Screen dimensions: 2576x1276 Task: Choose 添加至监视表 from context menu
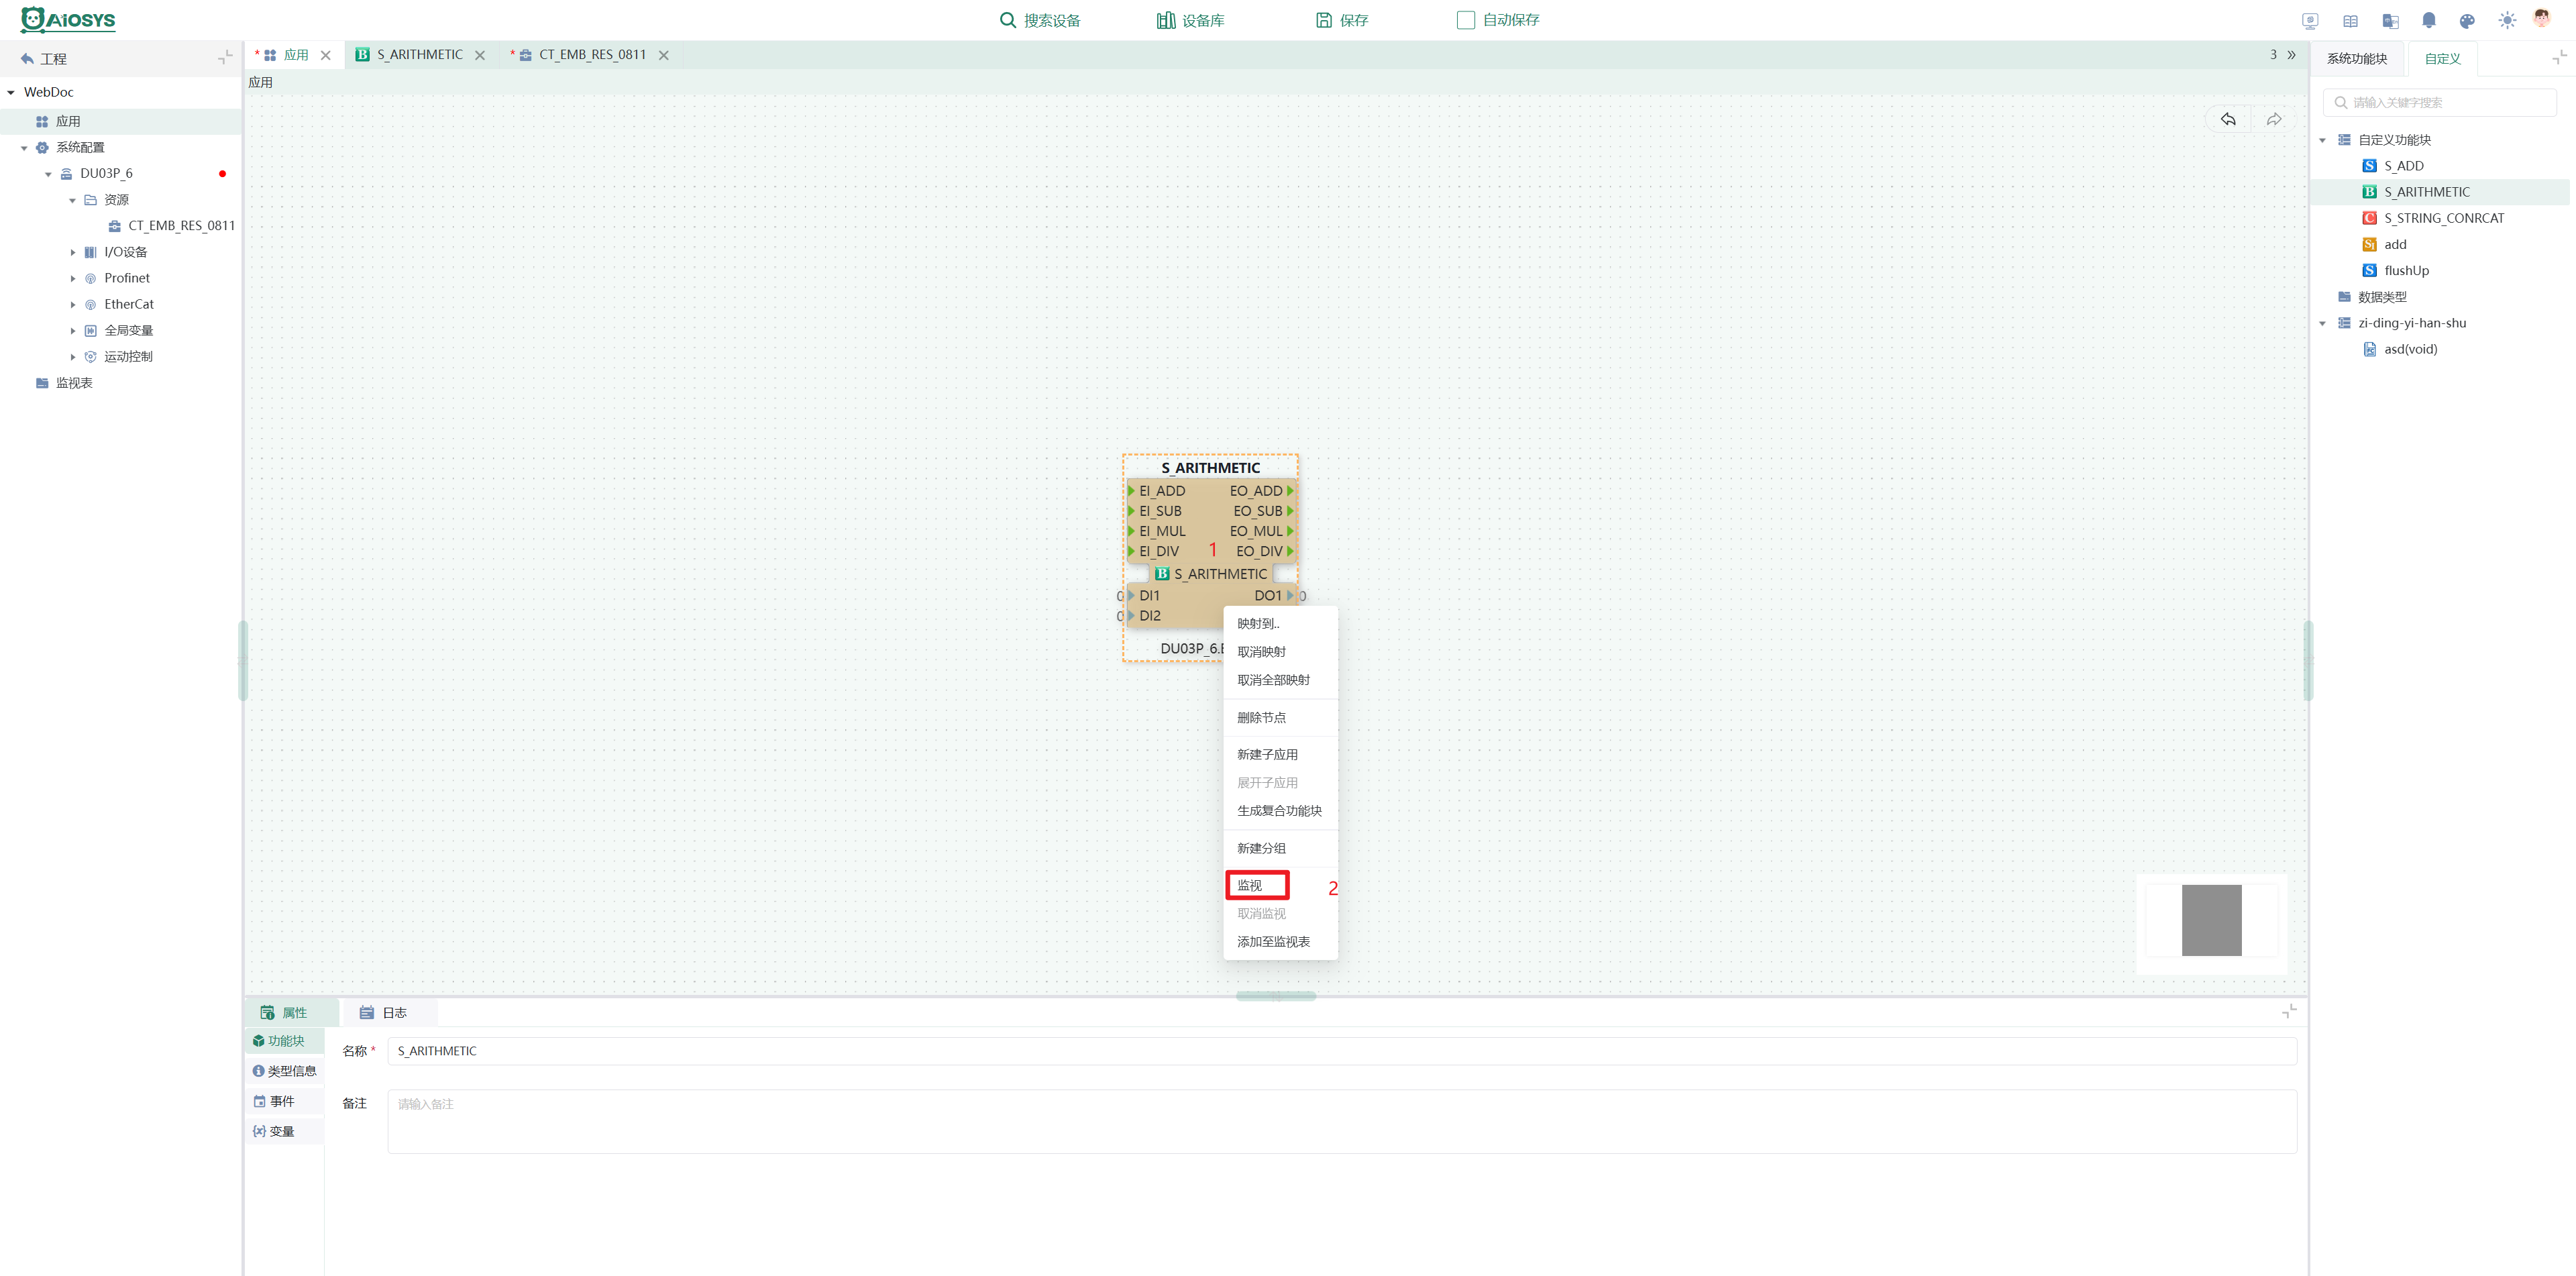1280,941
